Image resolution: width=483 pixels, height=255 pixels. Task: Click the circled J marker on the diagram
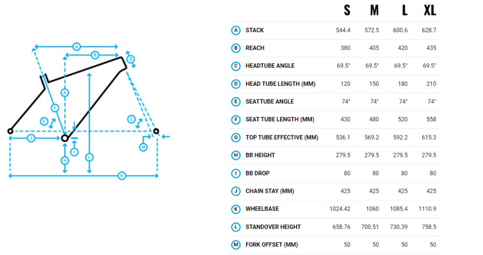tap(30, 138)
